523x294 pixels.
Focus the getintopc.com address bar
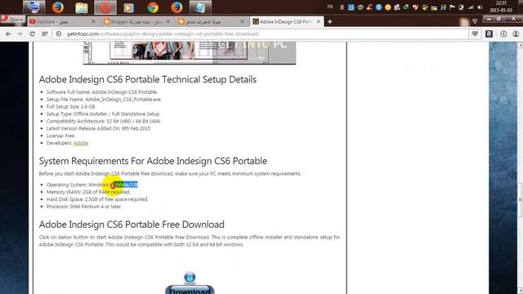click(x=260, y=34)
